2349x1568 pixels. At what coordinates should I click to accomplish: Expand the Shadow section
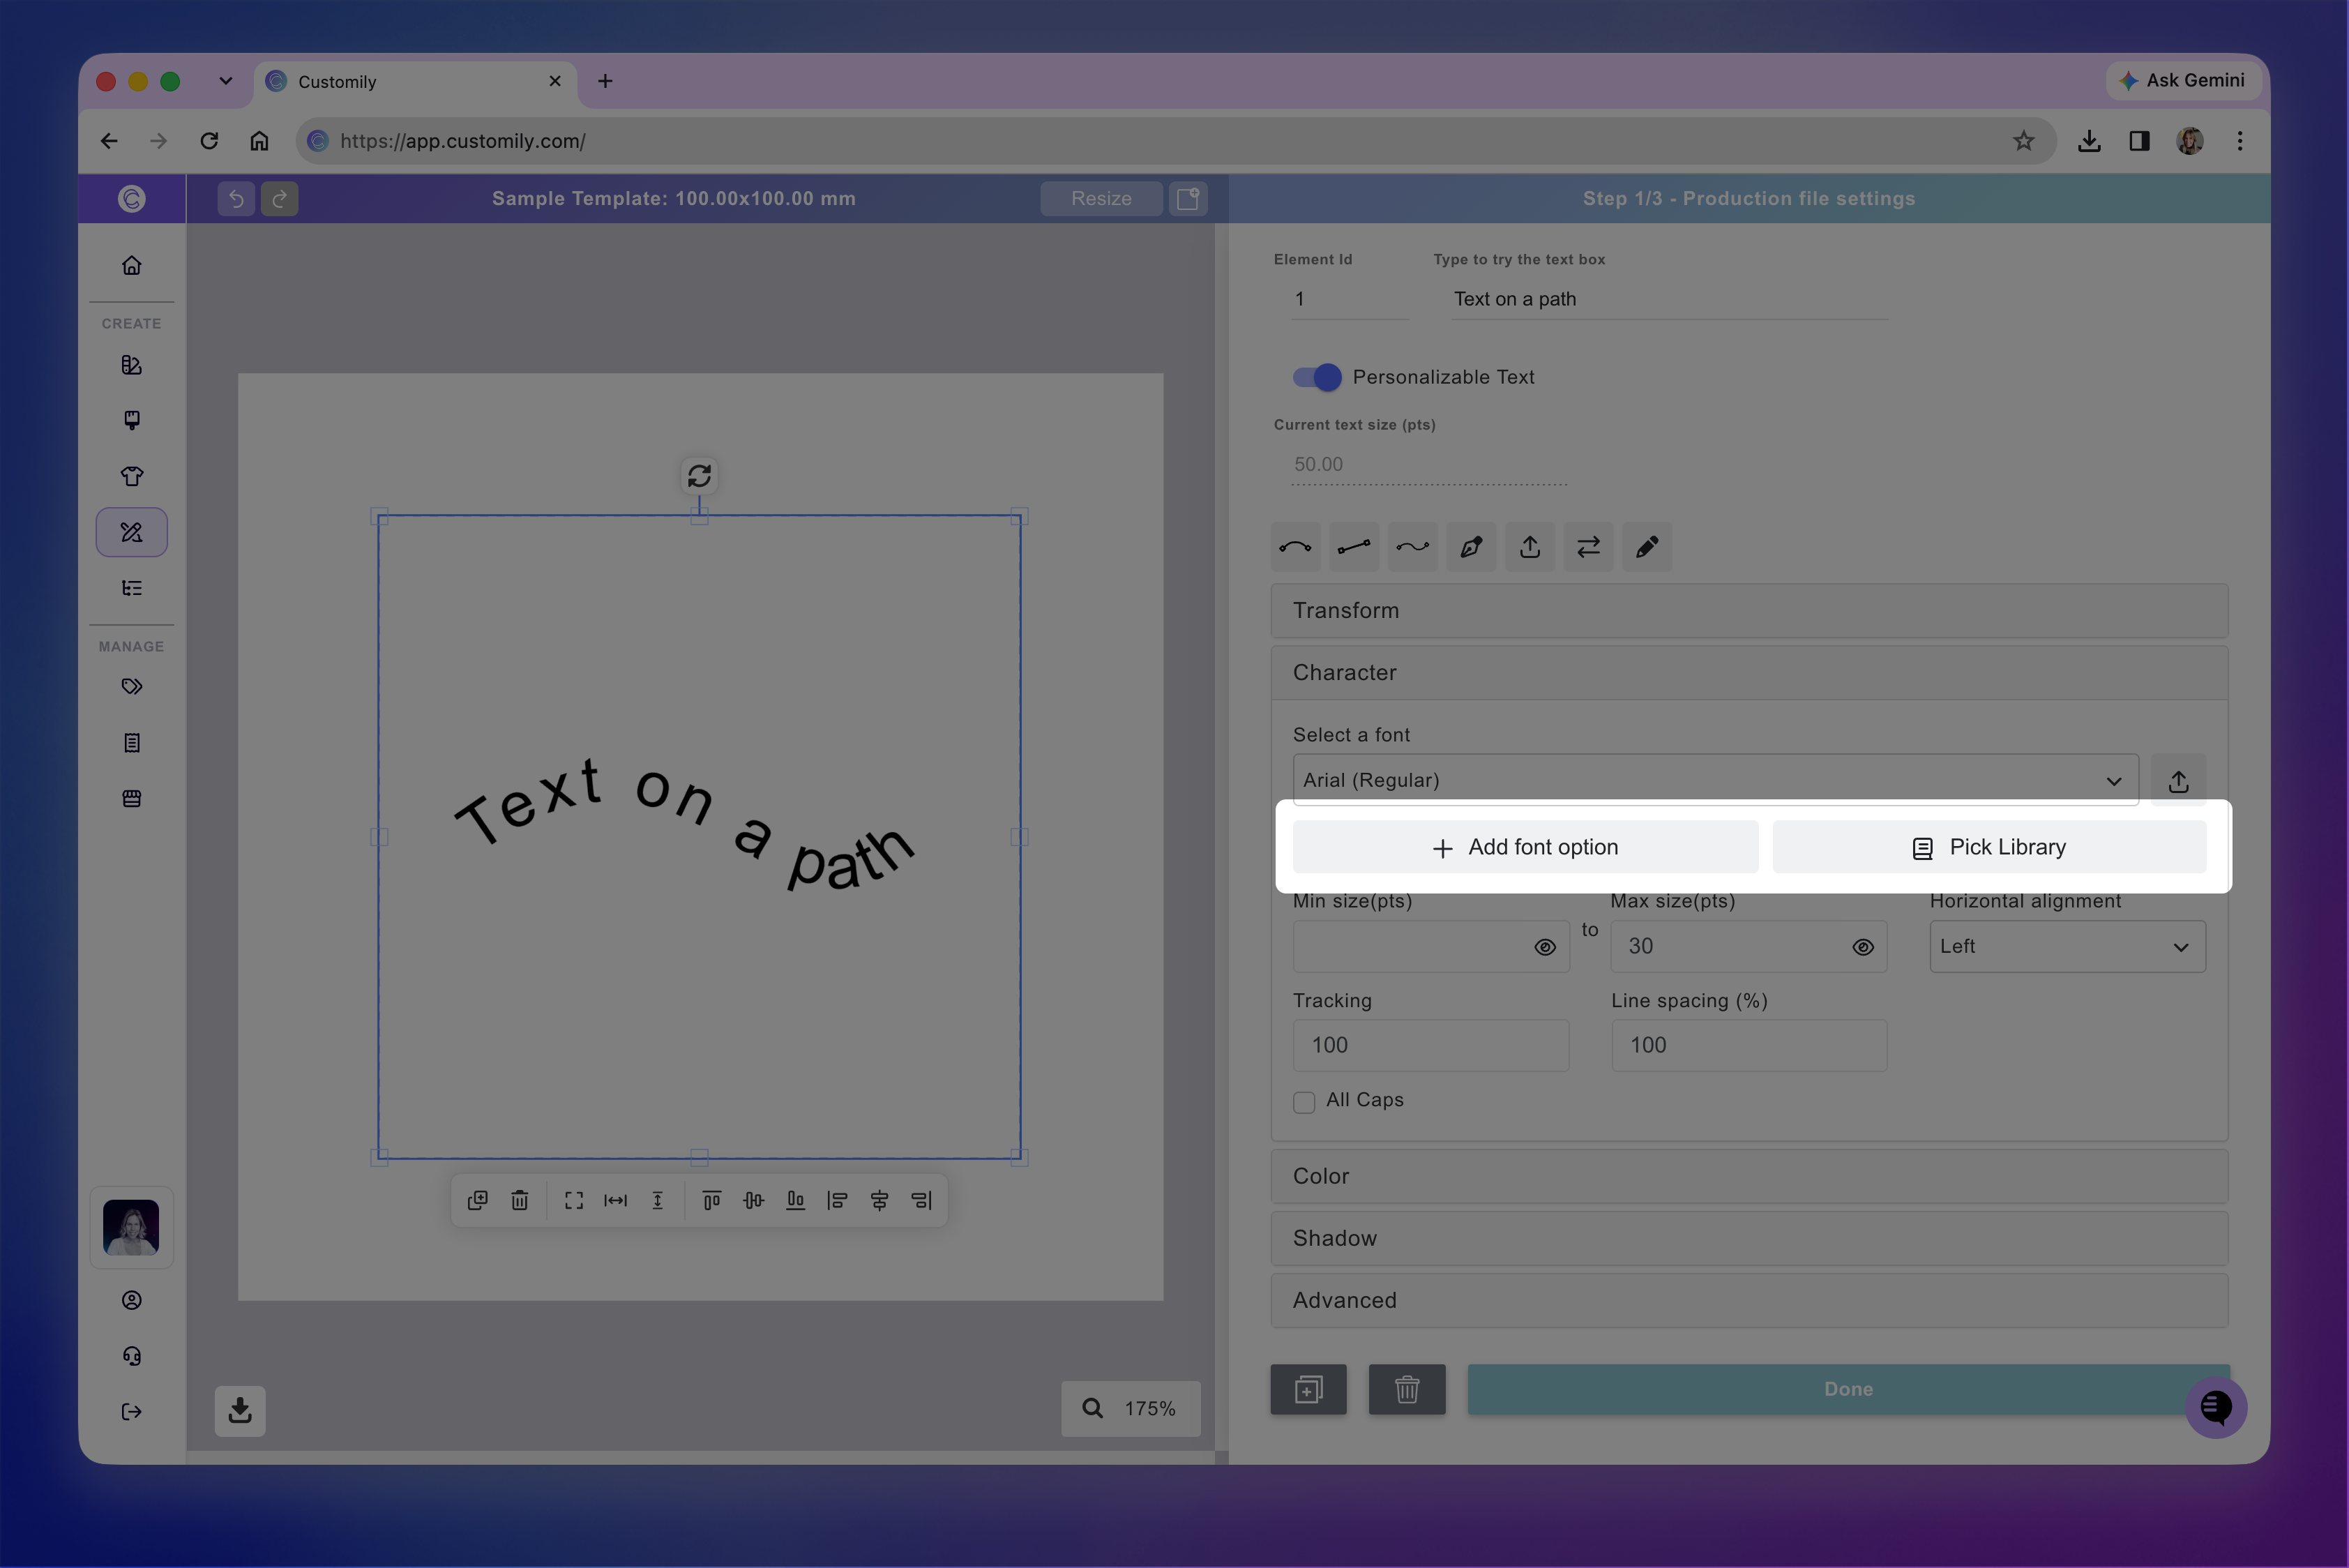pos(1749,1238)
